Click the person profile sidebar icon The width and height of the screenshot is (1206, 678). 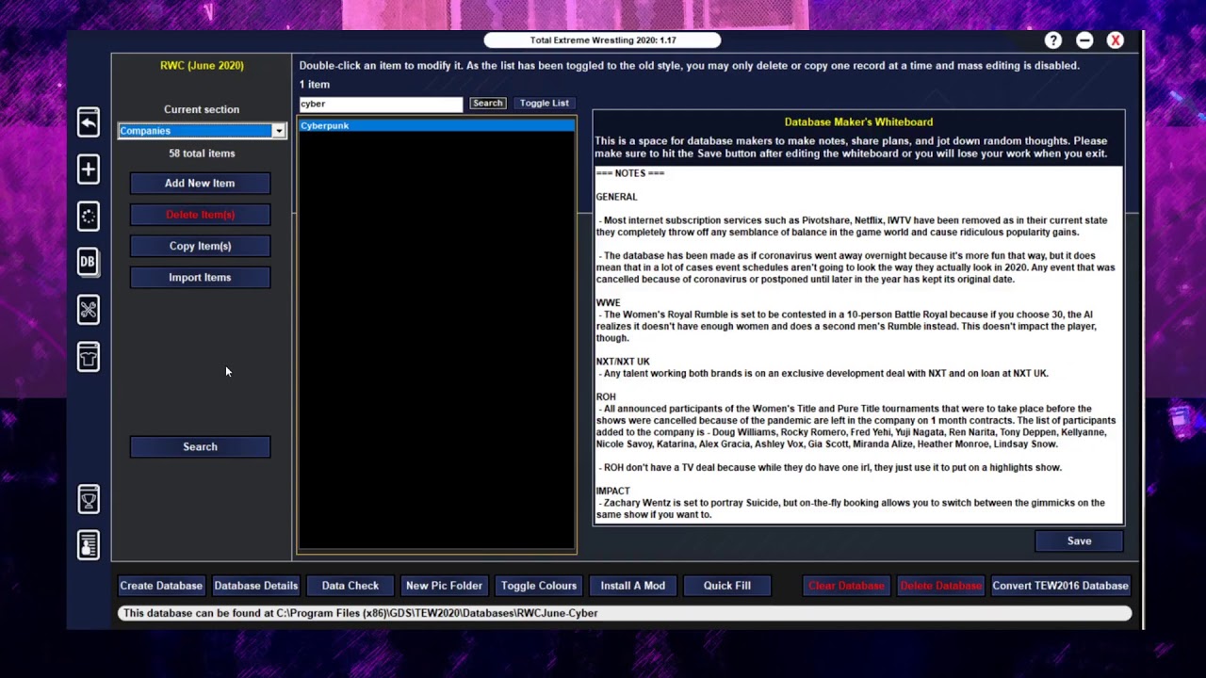coord(88,544)
